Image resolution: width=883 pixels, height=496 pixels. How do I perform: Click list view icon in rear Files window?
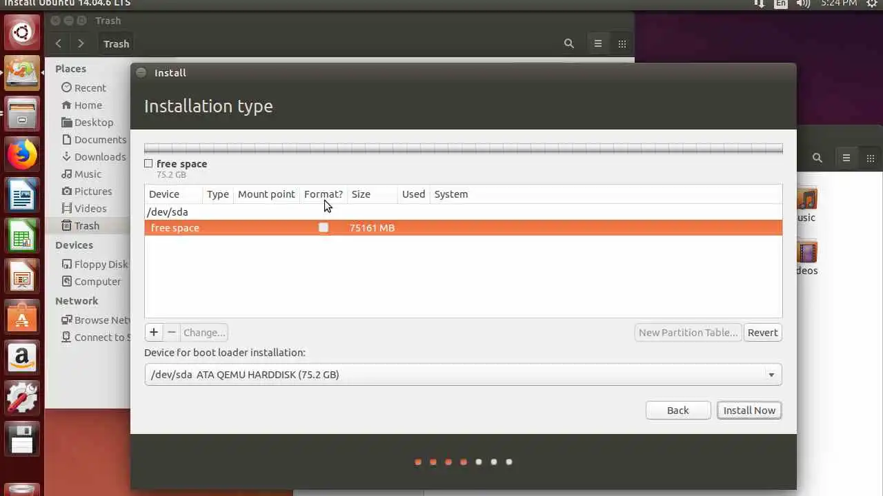(846, 158)
